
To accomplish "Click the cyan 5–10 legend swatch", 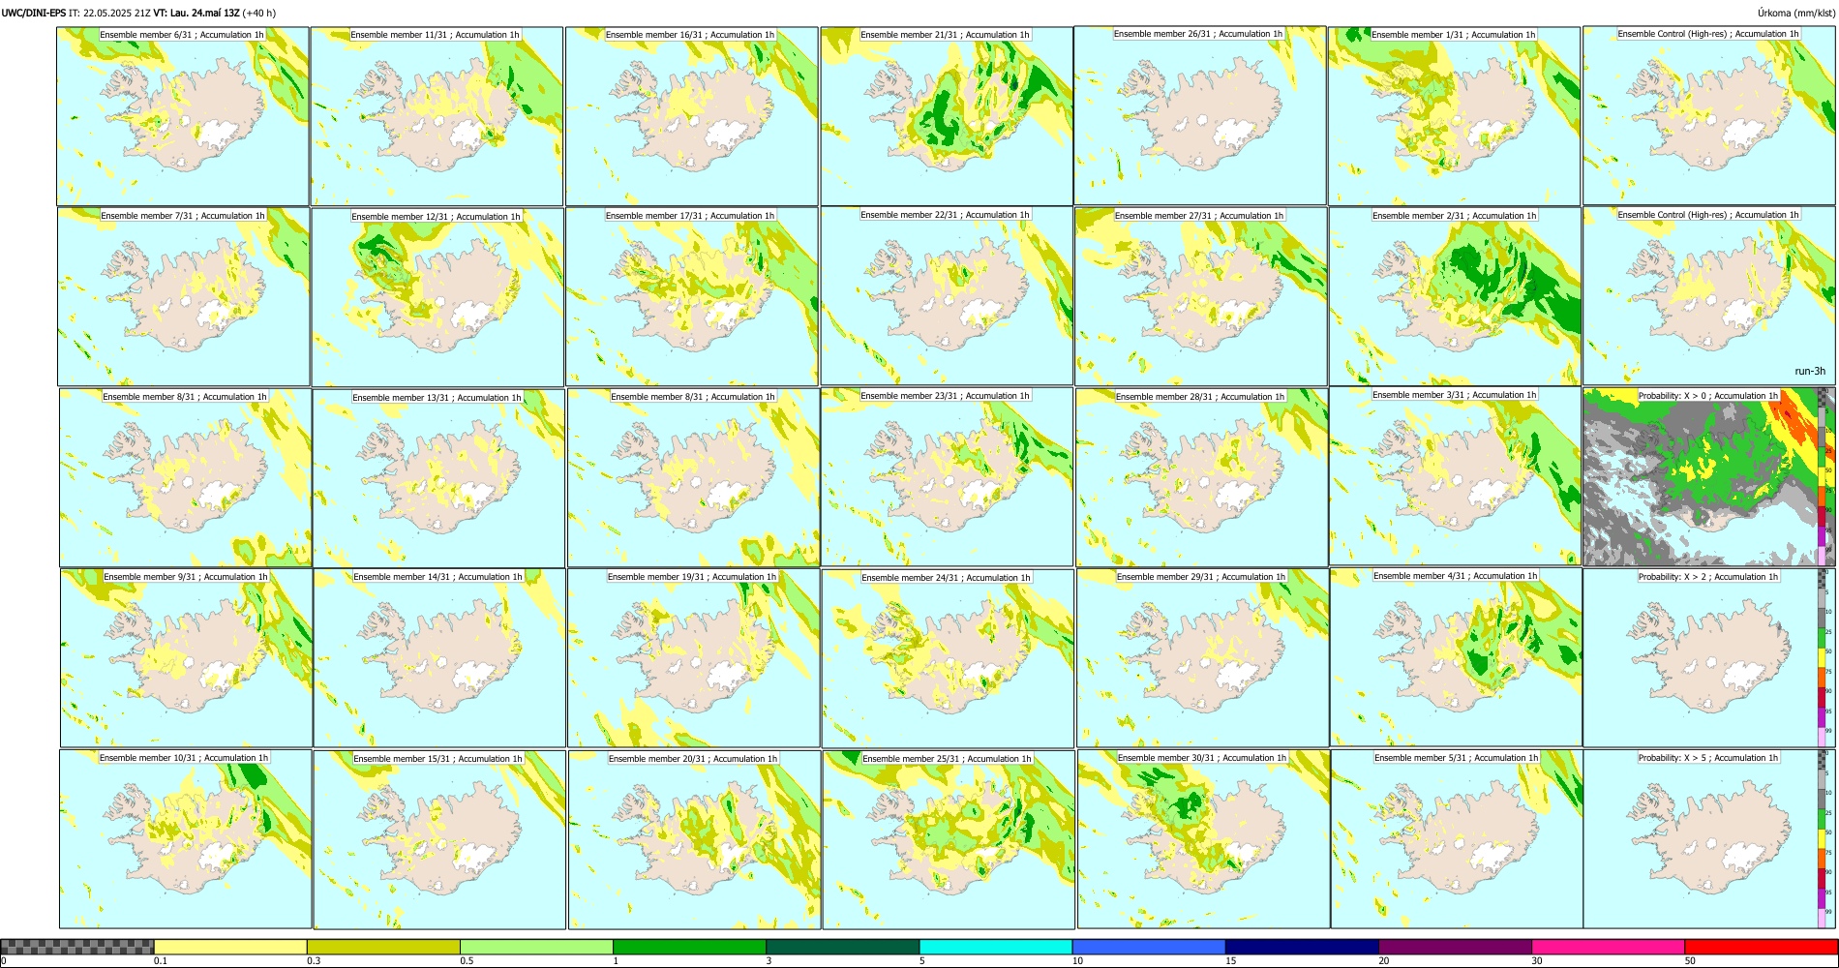I will point(996,947).
